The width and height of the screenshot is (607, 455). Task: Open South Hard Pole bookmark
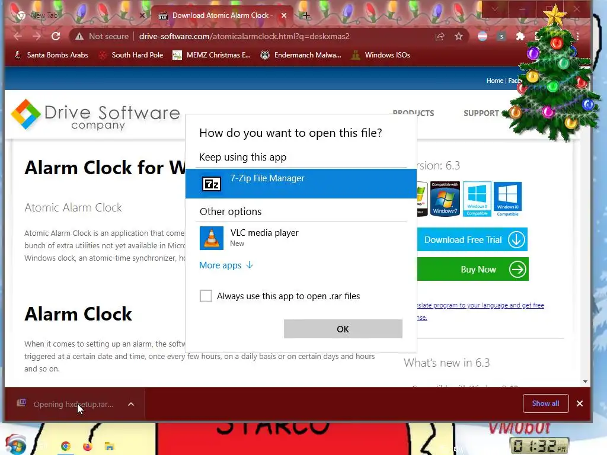tap(132, 55)
